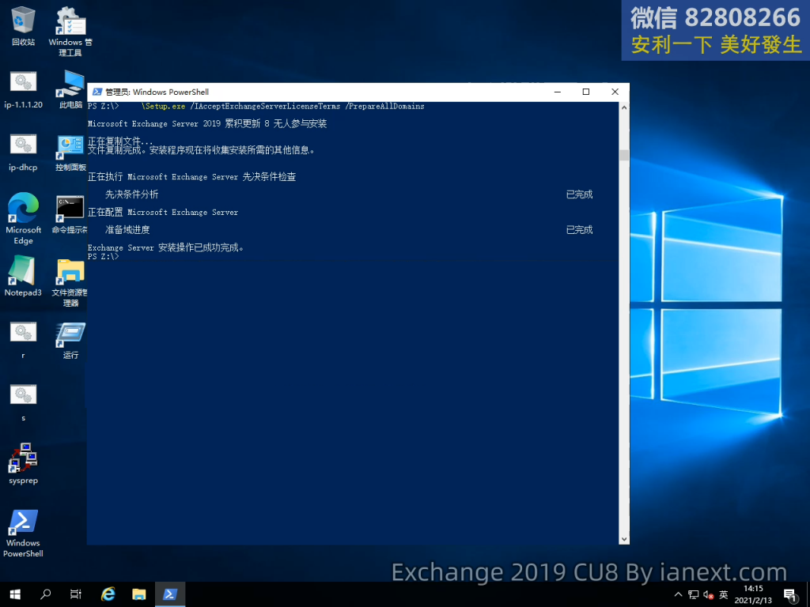This screenshot has height=607, width=810.
Task: Open the Run desktop shortcut
Action: point(70,336)
